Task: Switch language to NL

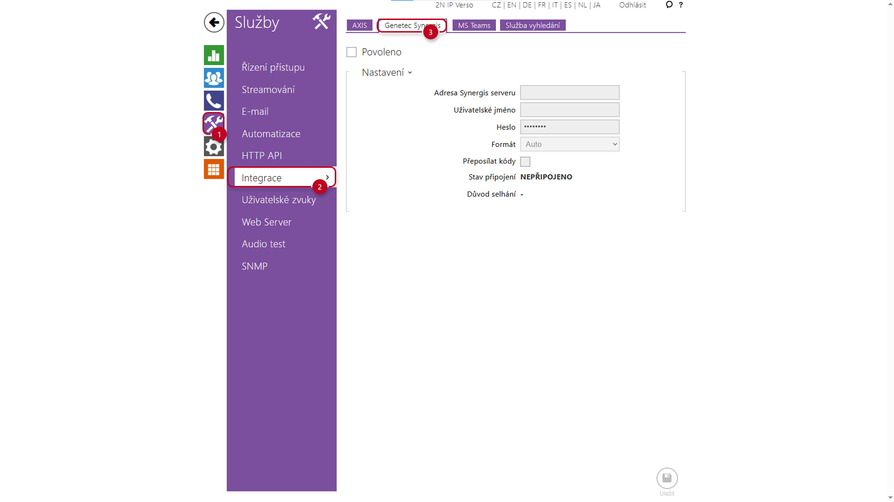Action: 582,5
